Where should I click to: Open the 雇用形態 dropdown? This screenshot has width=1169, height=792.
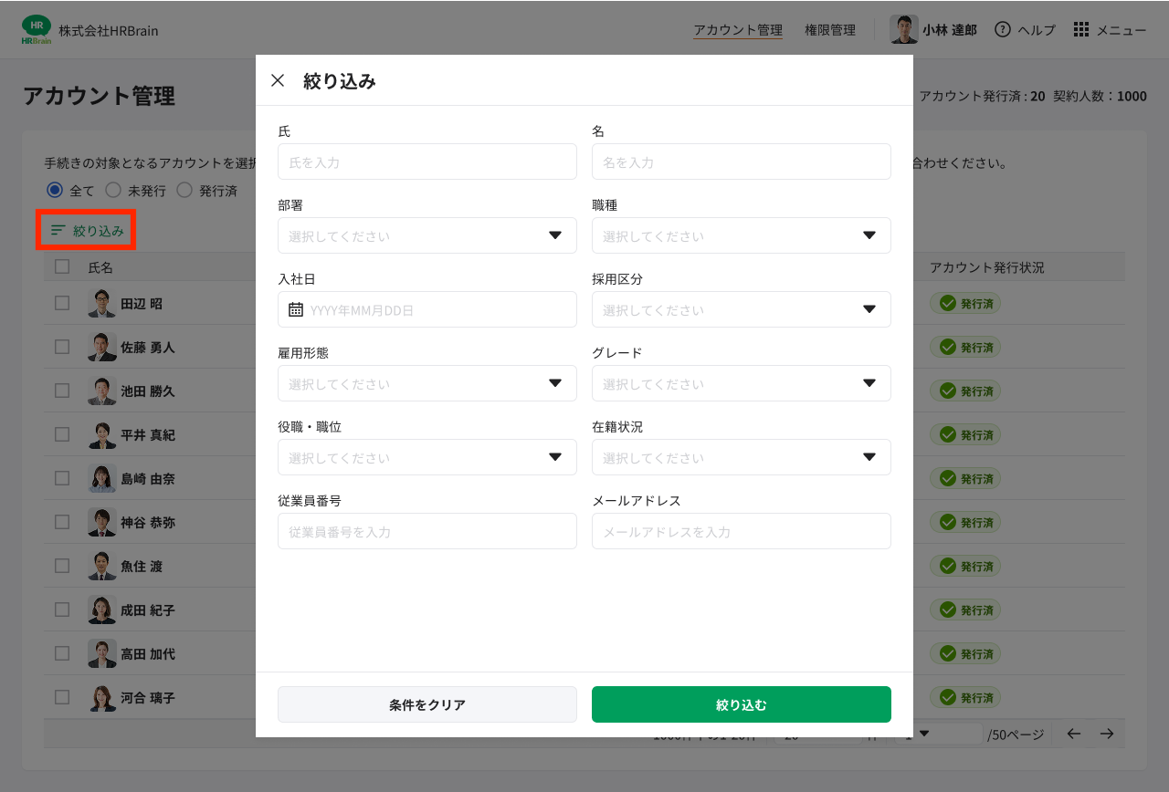click(427, 383)
